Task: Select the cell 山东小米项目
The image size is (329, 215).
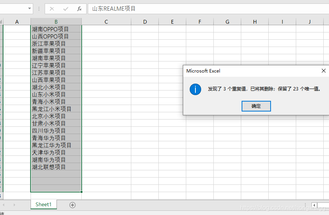Action: coord(56,94)
